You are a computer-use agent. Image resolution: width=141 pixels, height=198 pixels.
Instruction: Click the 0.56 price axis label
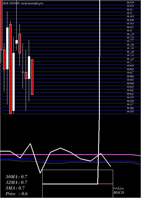(130, 108)
